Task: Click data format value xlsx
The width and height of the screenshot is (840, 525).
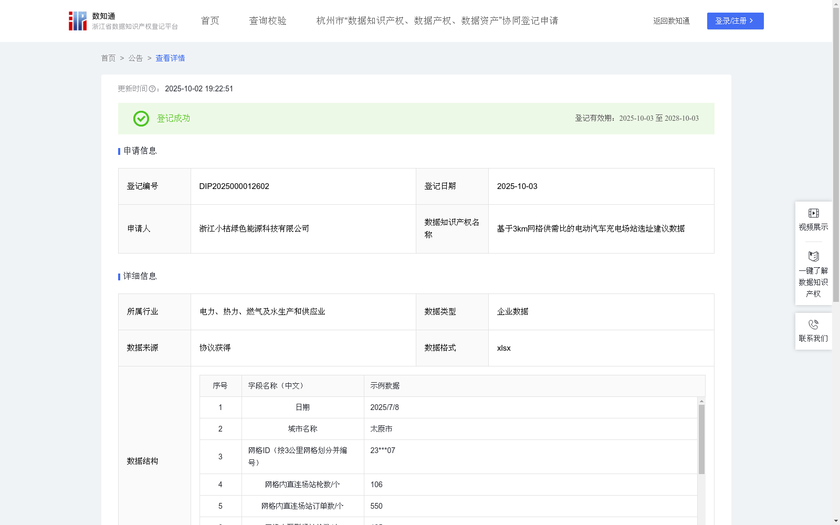Action: tap(503, 348)
